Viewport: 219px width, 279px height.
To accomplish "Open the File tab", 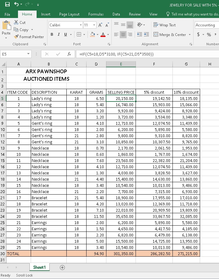I will [x=7, y=14].
